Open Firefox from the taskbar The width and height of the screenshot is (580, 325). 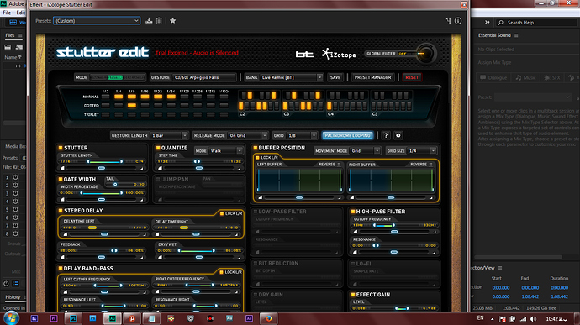coord(268,318)
